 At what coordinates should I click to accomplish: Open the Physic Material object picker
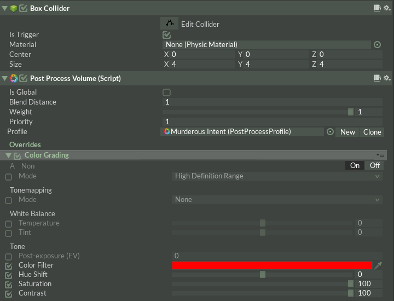pos(377,45)
